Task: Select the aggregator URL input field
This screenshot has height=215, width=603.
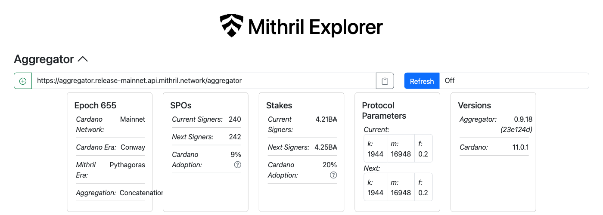Action: click(204, 81)
